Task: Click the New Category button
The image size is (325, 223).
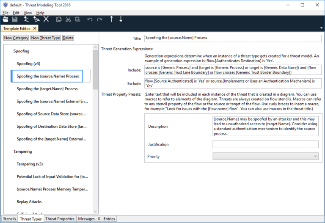Action: point(16,38)
